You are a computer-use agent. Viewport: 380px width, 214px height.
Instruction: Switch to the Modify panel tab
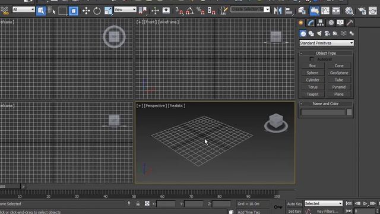311,23
